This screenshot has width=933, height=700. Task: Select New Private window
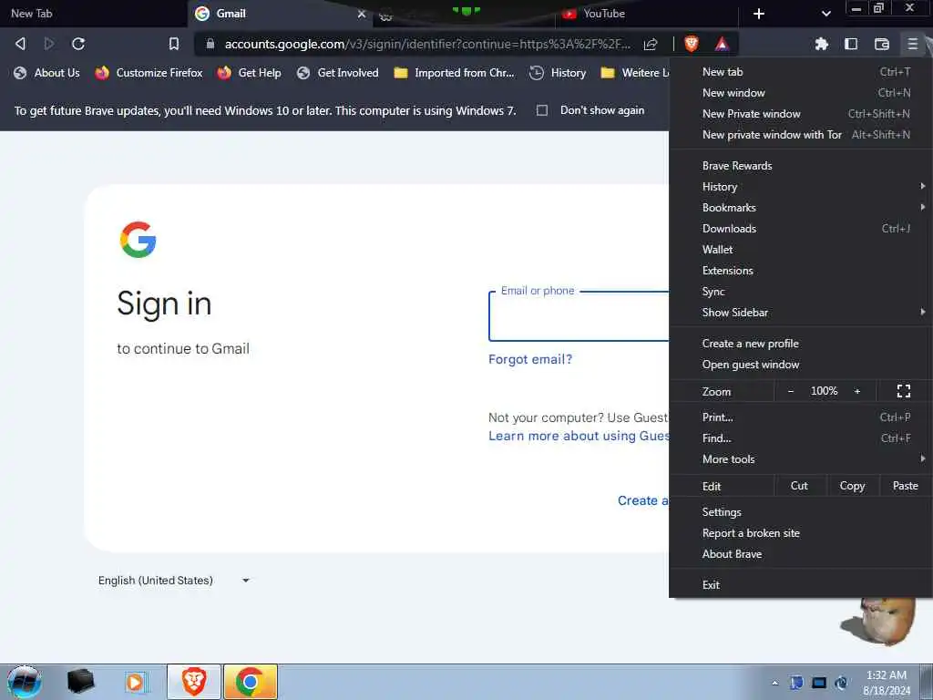801,114
